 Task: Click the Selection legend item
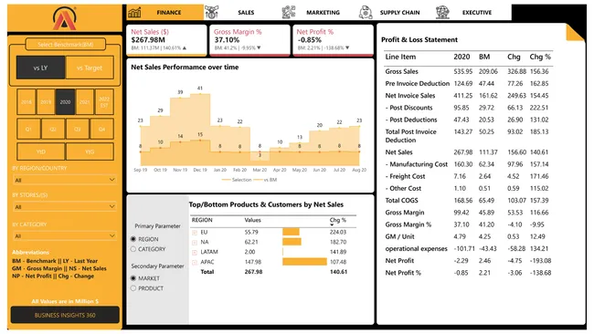coord(237,180)
